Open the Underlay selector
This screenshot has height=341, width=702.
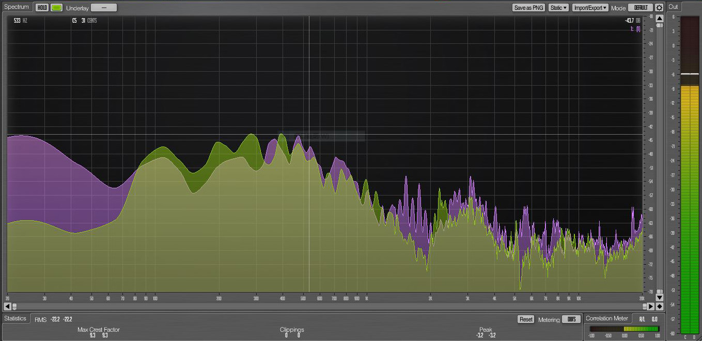coord(104,8)
